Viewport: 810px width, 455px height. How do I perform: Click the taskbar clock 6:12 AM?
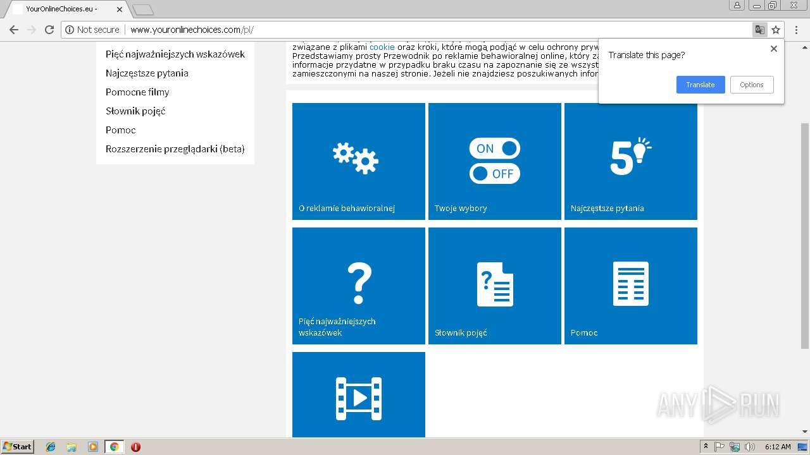tap(777, 447)
